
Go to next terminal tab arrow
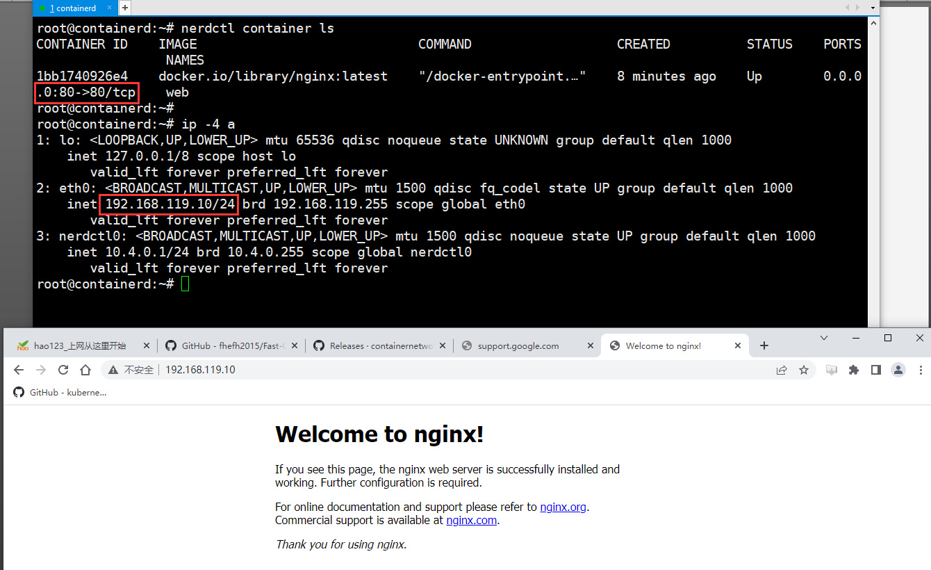pos(857,8)
